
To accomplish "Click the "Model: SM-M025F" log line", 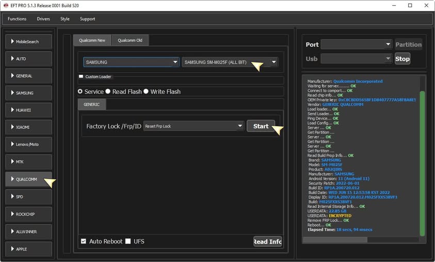I will tap(325, 165).
